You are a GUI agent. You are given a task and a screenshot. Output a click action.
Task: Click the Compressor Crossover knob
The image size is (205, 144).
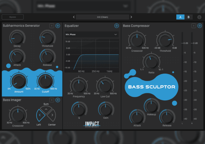point(137,40)
